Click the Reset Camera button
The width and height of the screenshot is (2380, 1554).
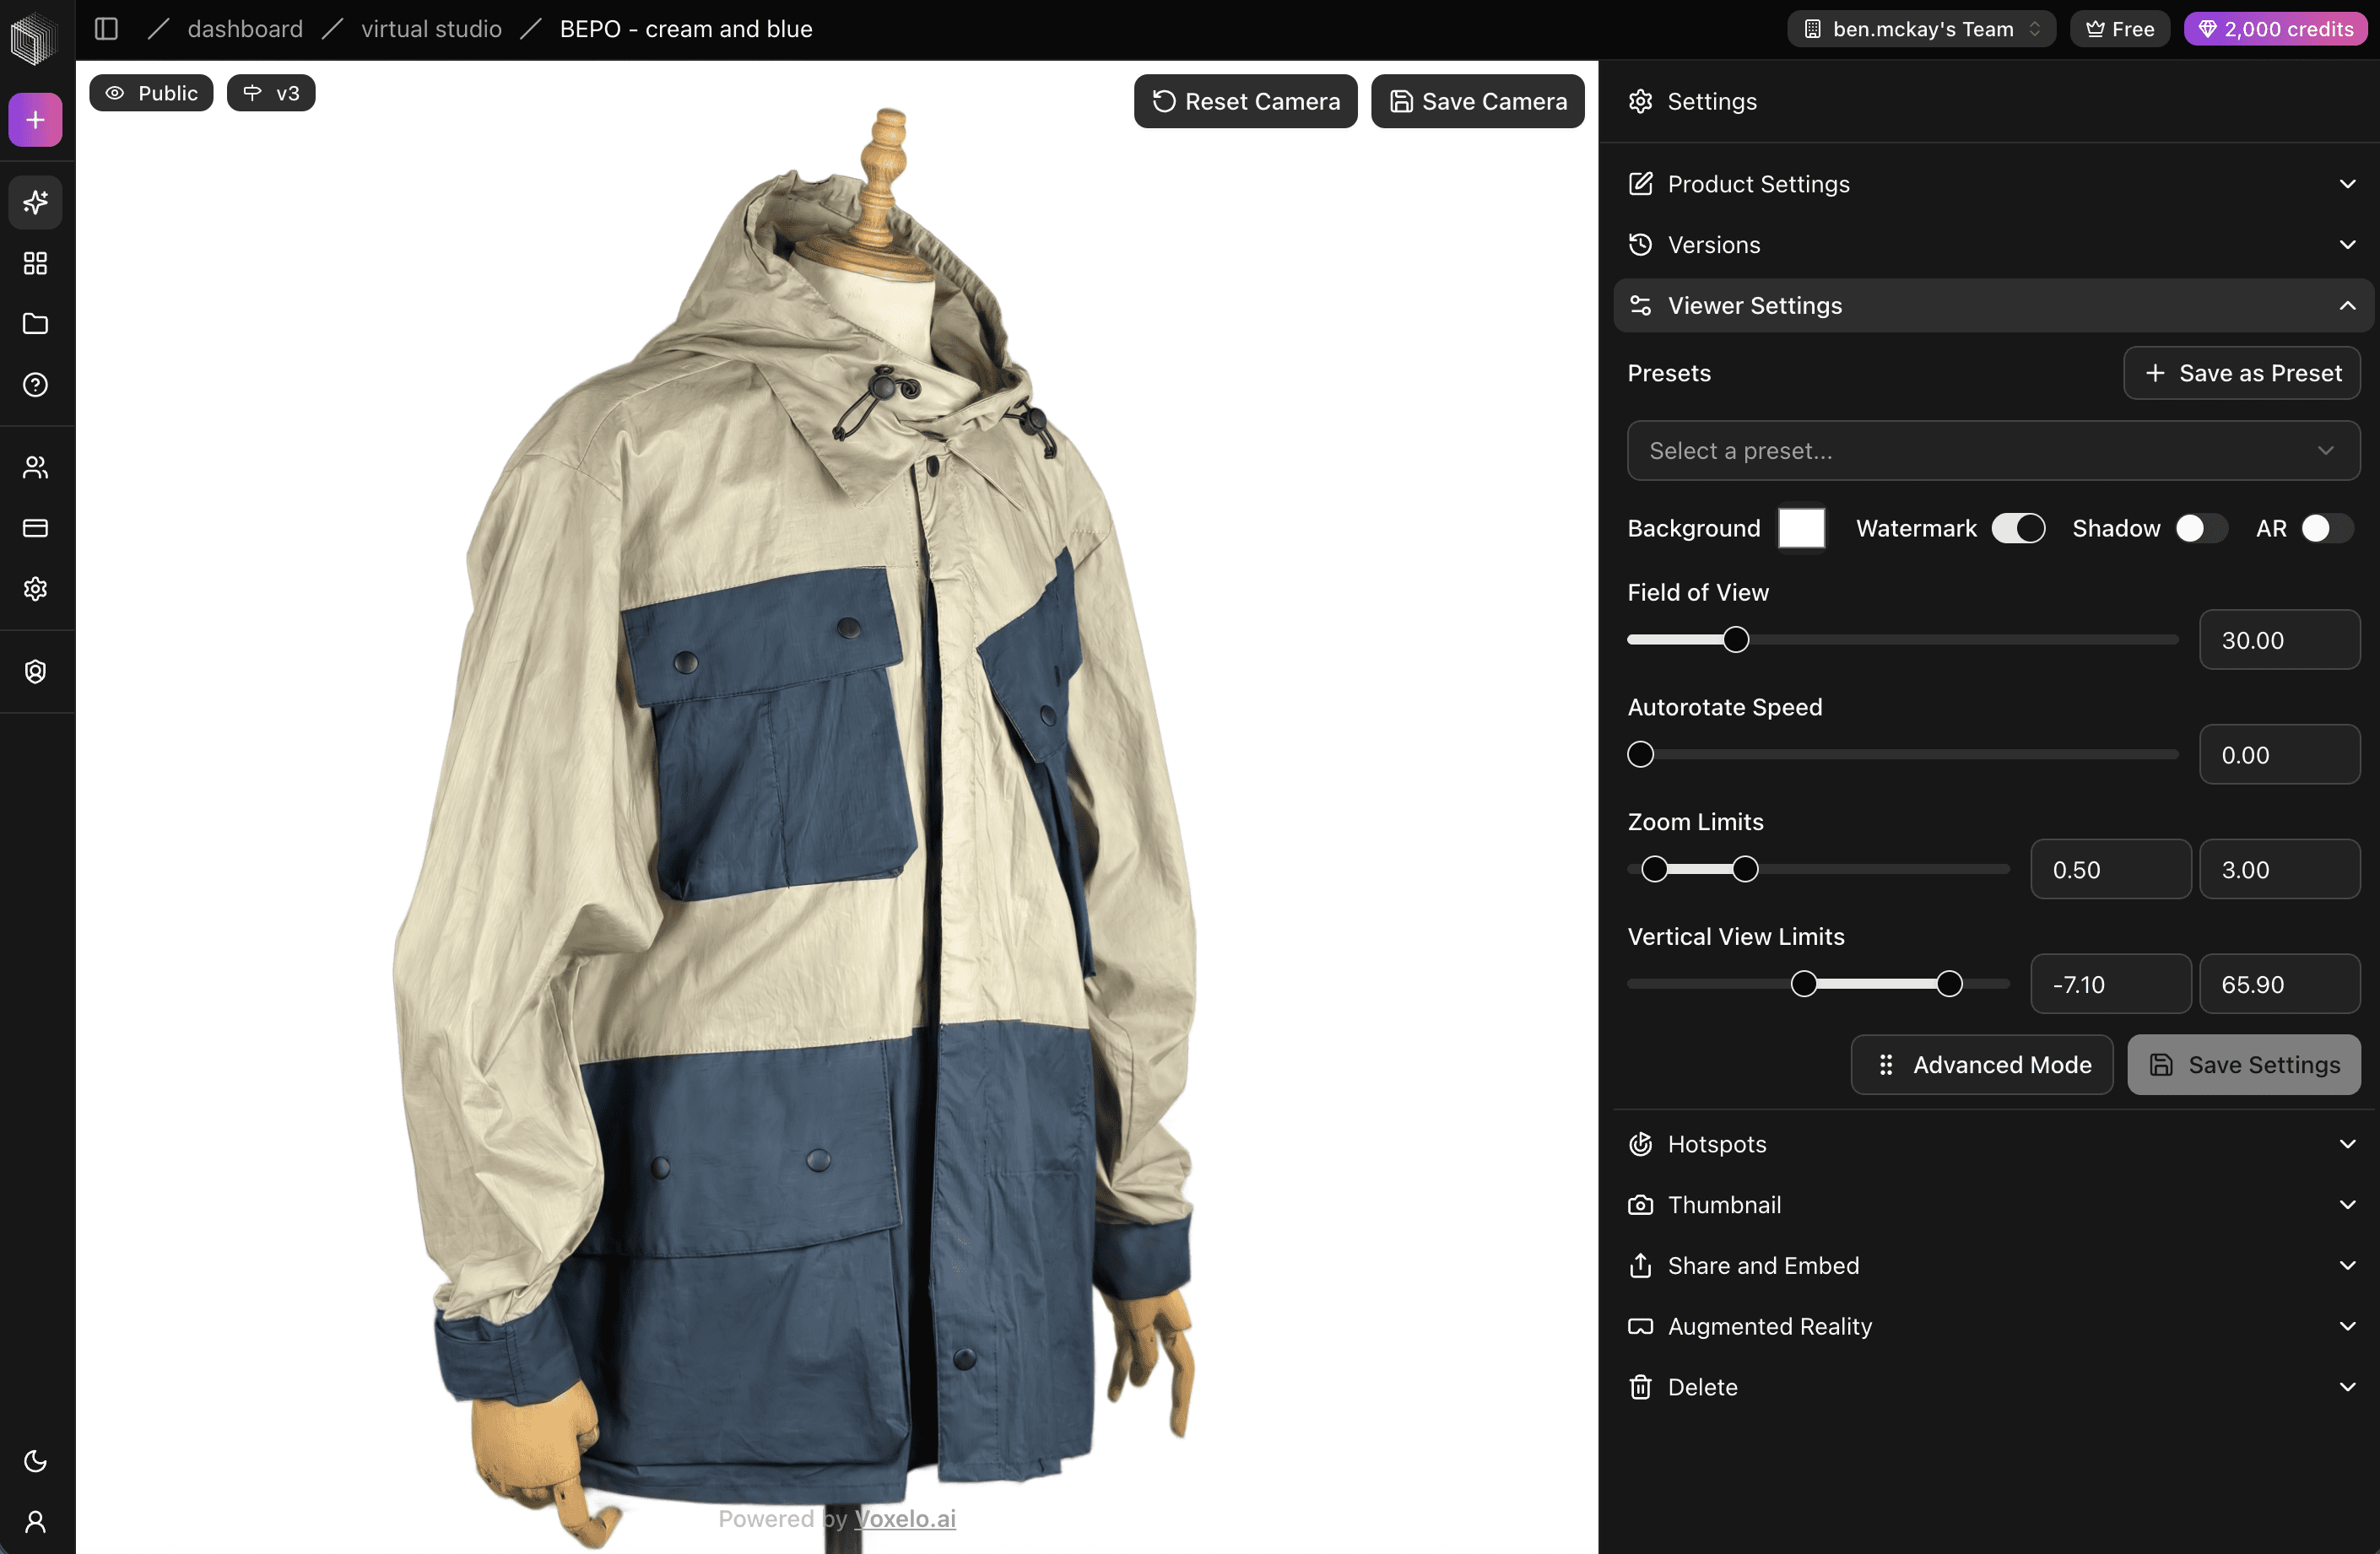point(1244,101)
